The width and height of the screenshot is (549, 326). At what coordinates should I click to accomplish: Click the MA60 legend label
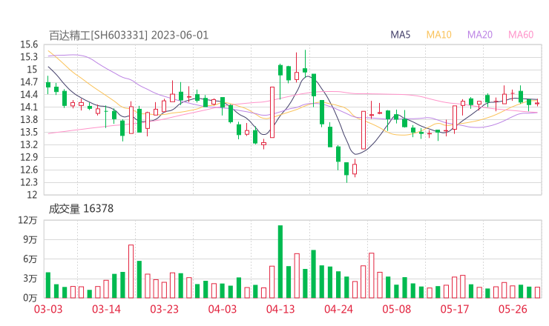click(521, 35)
